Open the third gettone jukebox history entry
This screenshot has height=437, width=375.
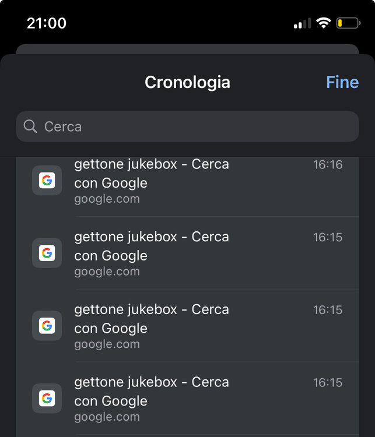click(152, 319)
